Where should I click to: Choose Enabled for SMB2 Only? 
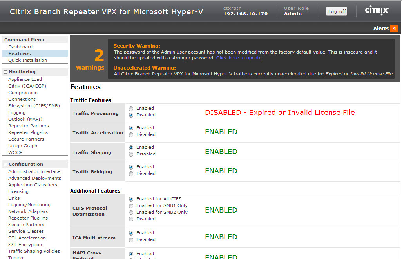pos(131,212)
